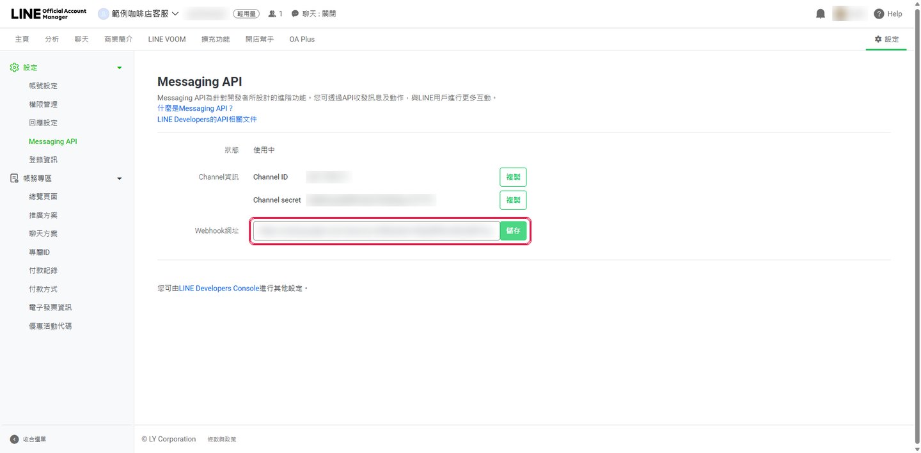Open the 開店幫手 tab
Image resolution: width=921 pixels, height=453 pixels.
(260, 39)
